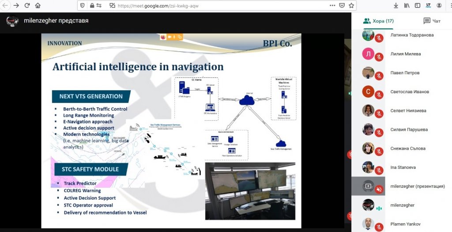Click the presentation muted audio icon

tap(379, 189)
